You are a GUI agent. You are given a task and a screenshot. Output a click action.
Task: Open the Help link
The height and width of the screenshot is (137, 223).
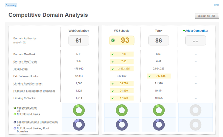click(216, 5)
